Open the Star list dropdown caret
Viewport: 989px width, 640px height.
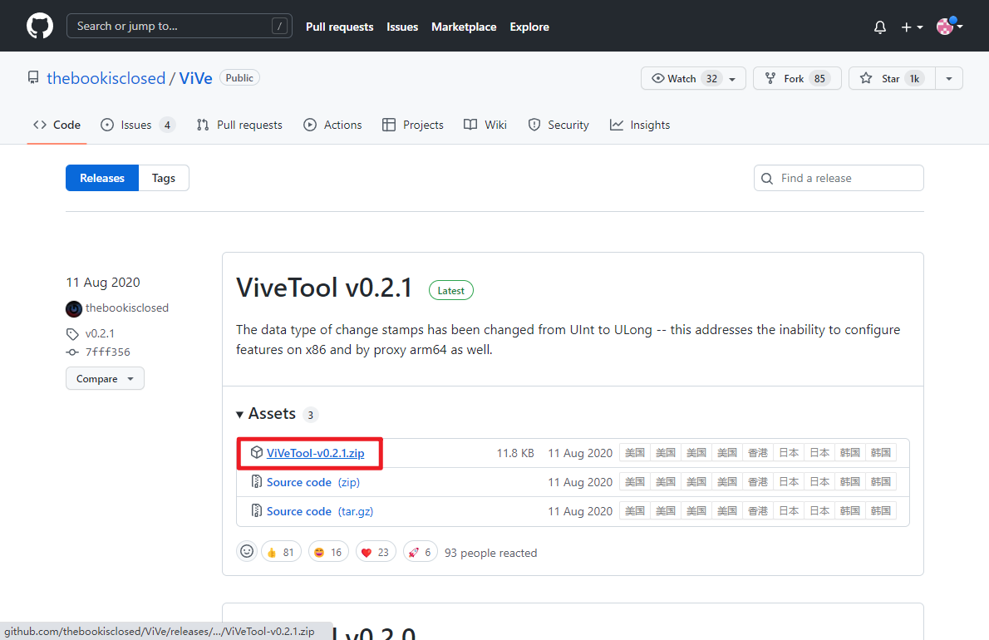(x=948, y=78)
